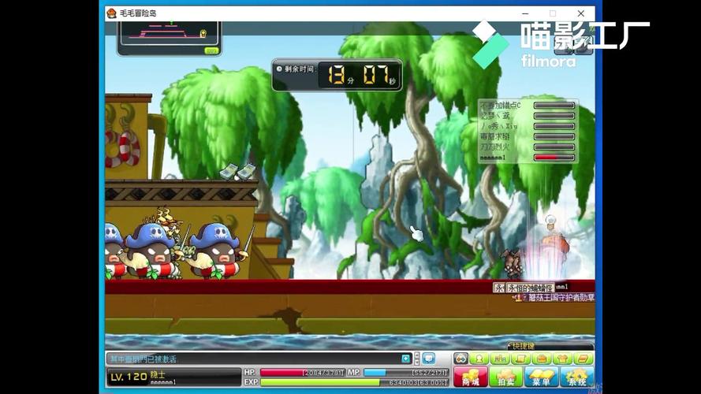Click the party member red HP bar

pyautogui.click(x=554, y=158)
